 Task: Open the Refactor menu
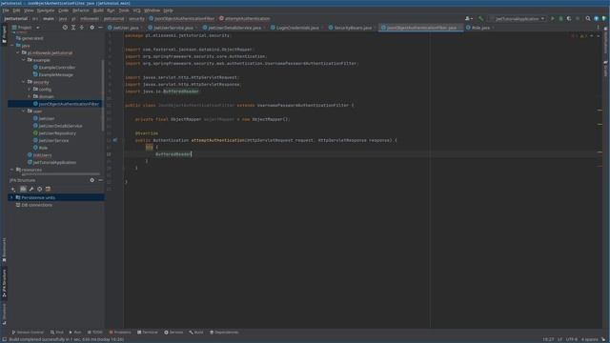80,10
